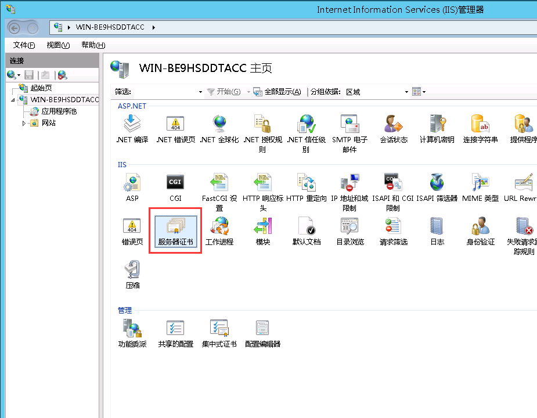Collapse the WIN-BE9HSDDTACC server node

point(13,100)
